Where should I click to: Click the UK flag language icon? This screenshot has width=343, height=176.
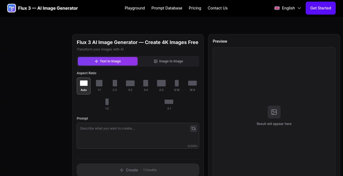(x=277, y=8)
